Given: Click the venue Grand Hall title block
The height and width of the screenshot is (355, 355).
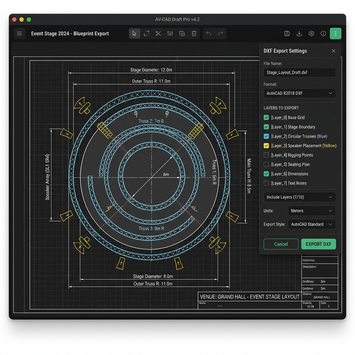Looking at the screenshot, I should tap(250, 297).
